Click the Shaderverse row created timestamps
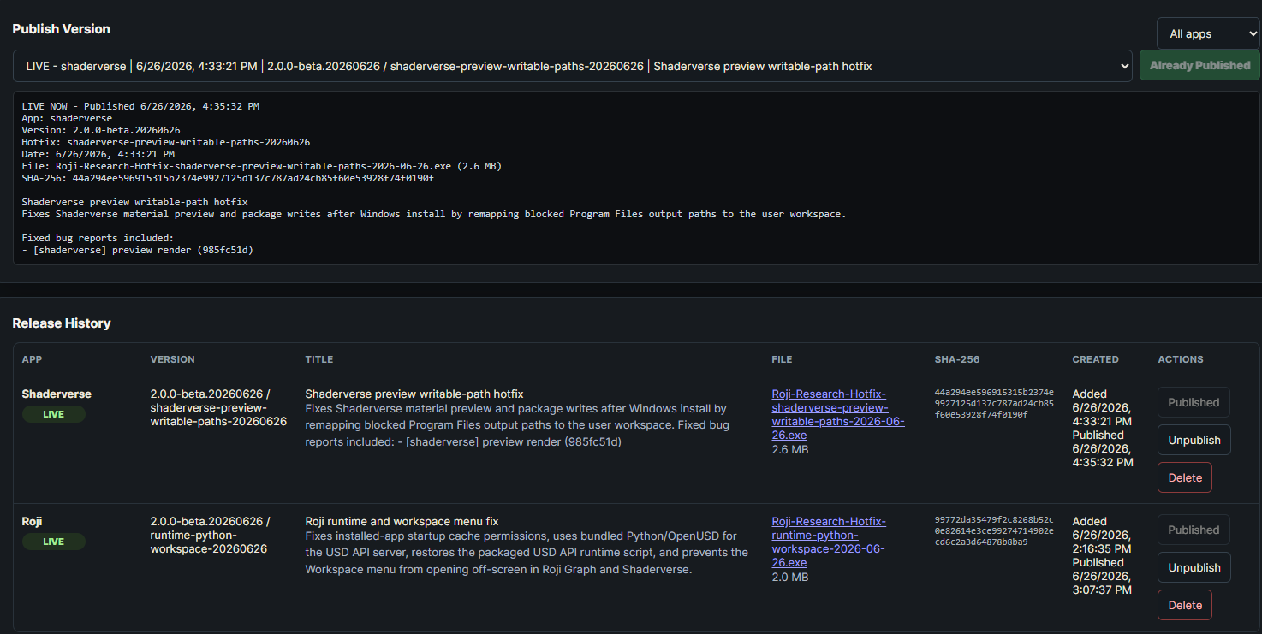 tap(1103, 428)
